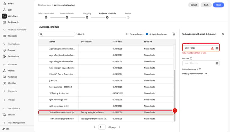Click the Mapping step
Screen dimensions: 230x132
tap(87, 15)
